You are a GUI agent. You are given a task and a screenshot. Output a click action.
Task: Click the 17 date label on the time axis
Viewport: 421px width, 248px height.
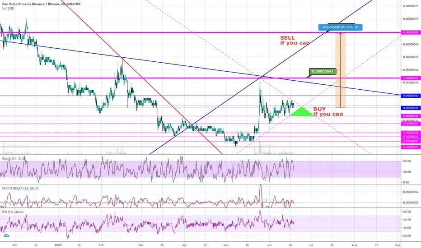pyautogui.click(x=376, y=245)
